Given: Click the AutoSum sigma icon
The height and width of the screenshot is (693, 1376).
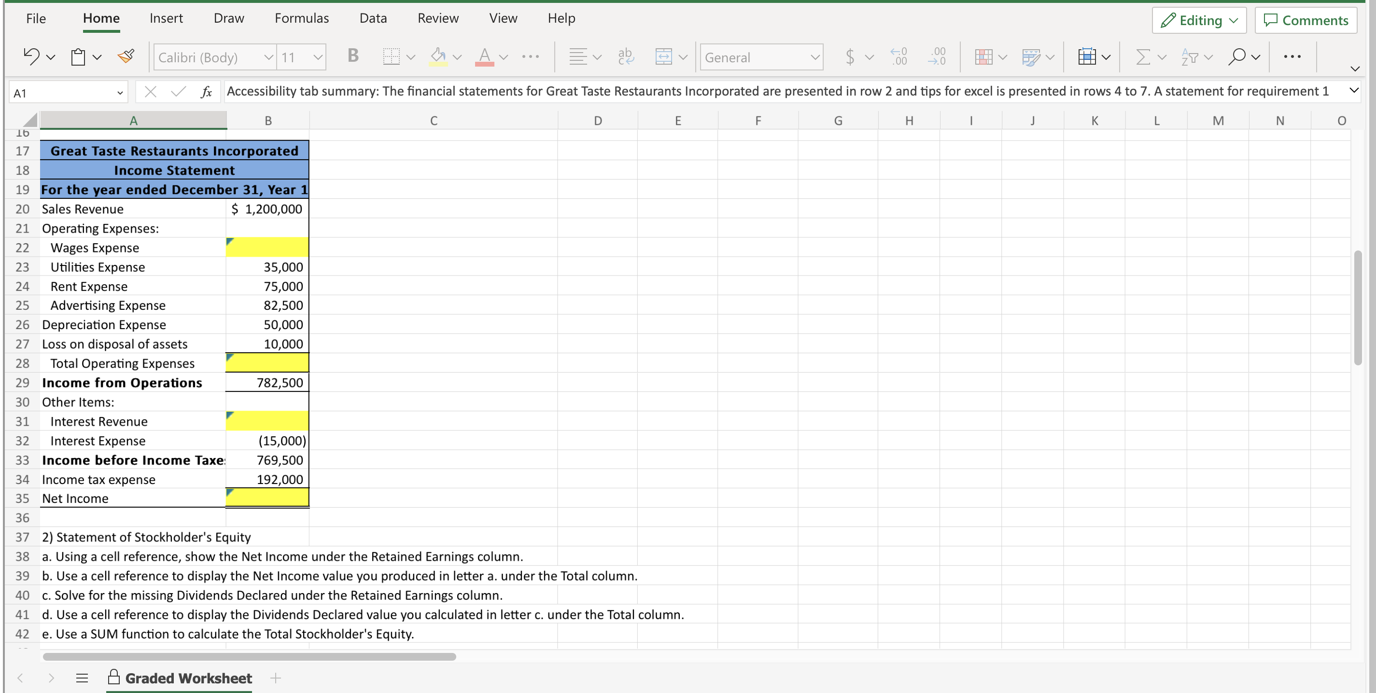Looking at the screenshot, I should (x=1144, y=56).
